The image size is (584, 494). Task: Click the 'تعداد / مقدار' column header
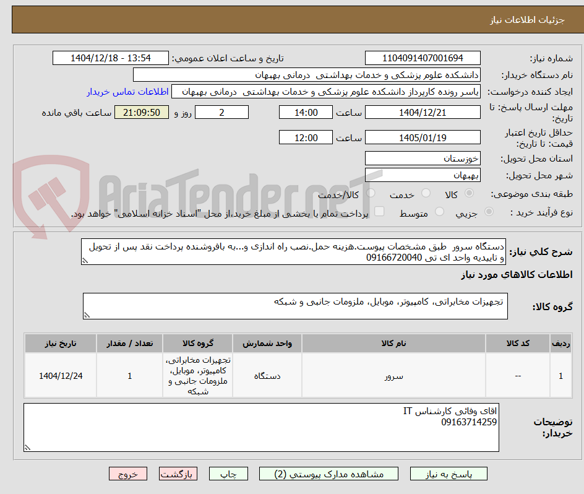[130, 344]
